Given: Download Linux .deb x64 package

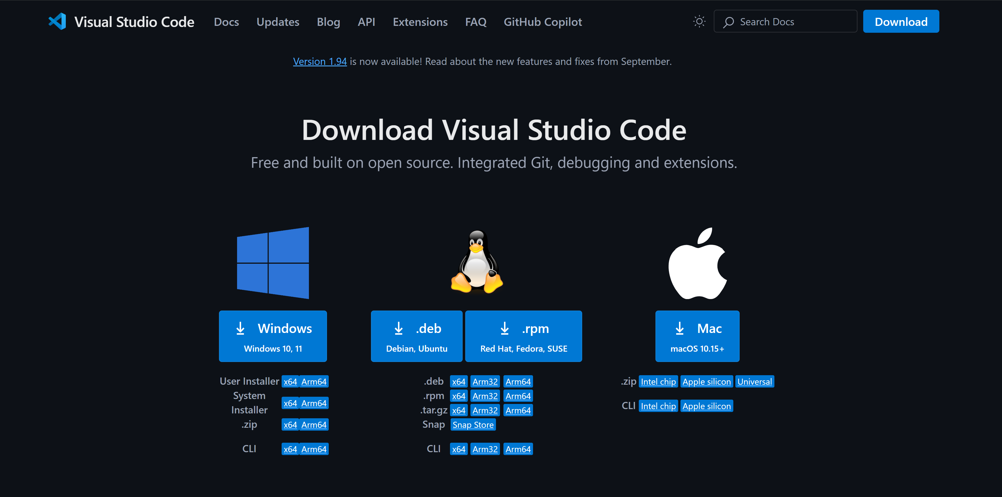Looking at the screenshot, I should pos(459,382).
